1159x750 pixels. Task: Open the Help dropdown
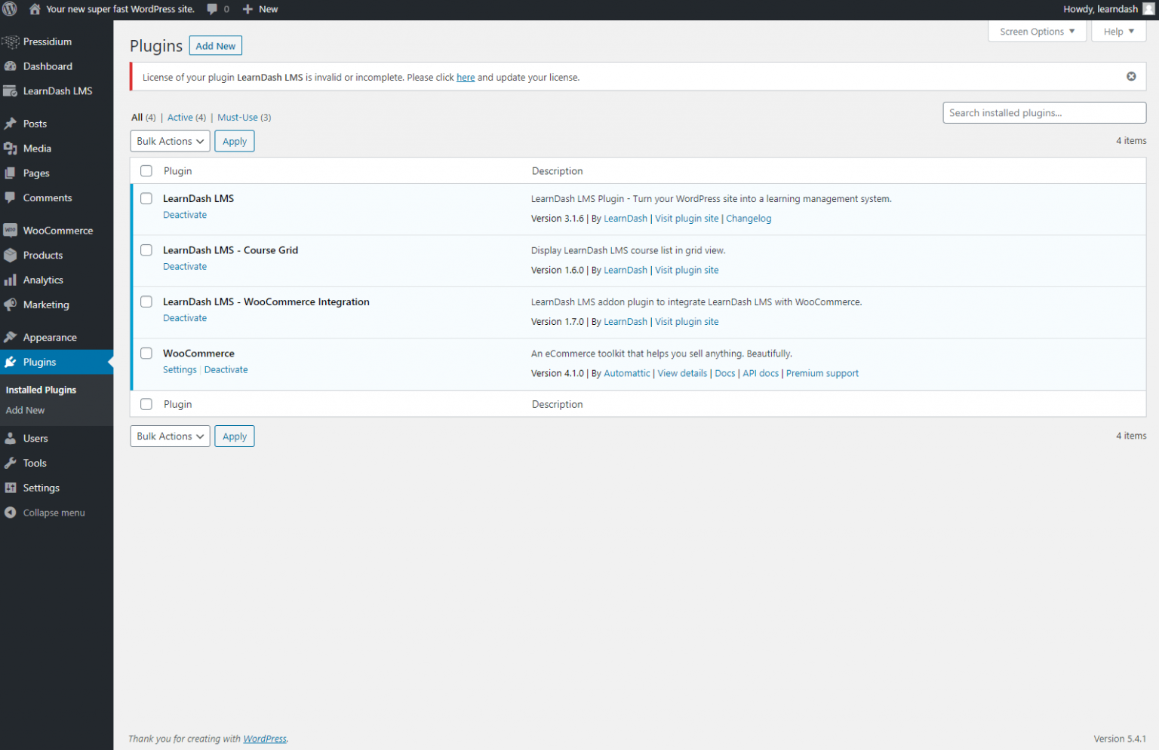point(1118,31)
